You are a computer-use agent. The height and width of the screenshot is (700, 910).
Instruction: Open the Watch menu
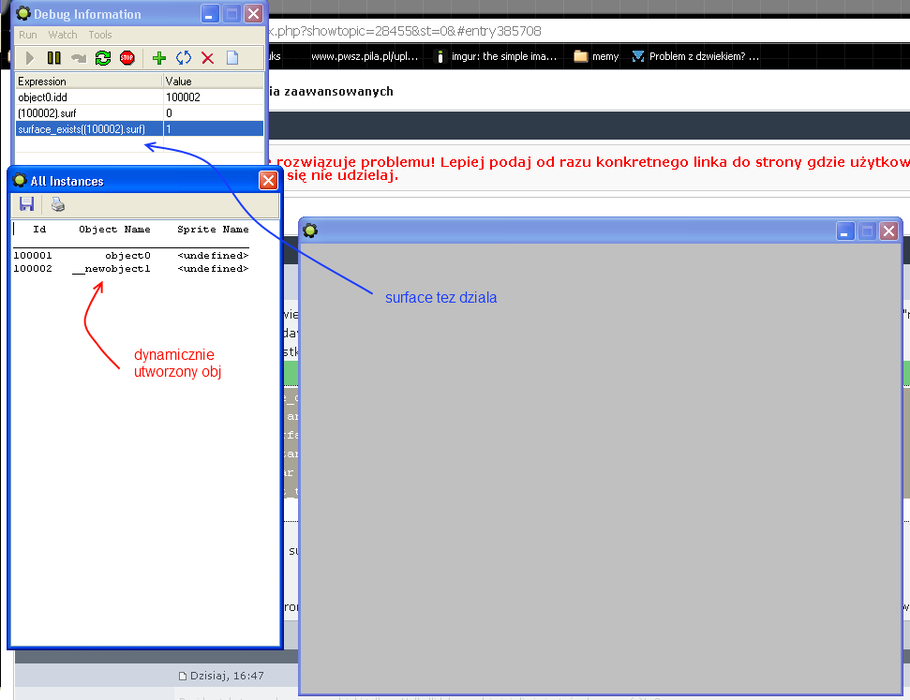pyautogui.click(x=63, y=35)
